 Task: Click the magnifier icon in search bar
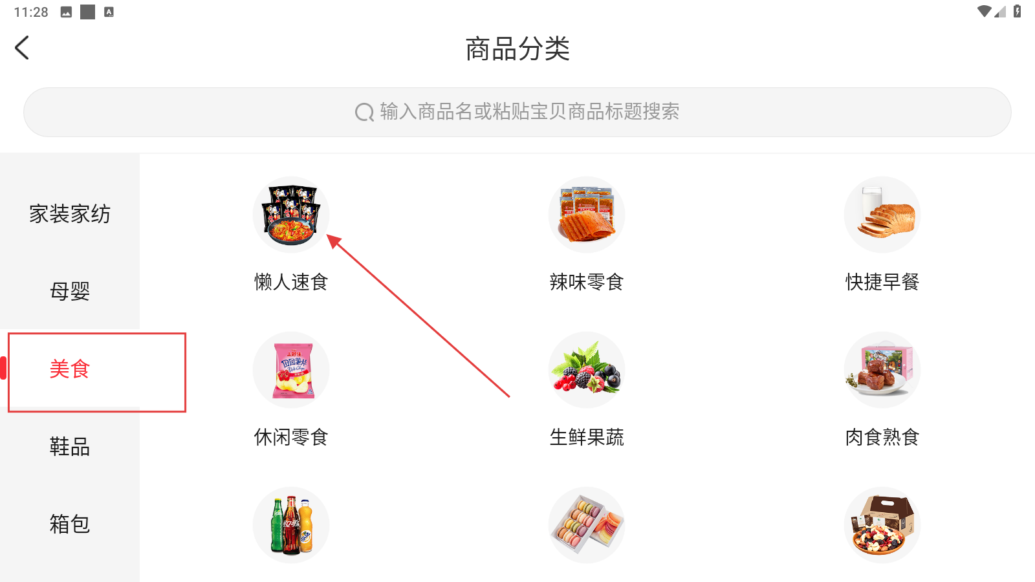coord(364,112)
